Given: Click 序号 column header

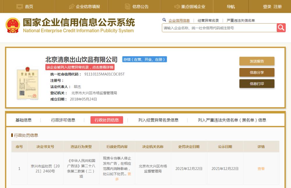Looking at the screenshot, I should [19, 147].
